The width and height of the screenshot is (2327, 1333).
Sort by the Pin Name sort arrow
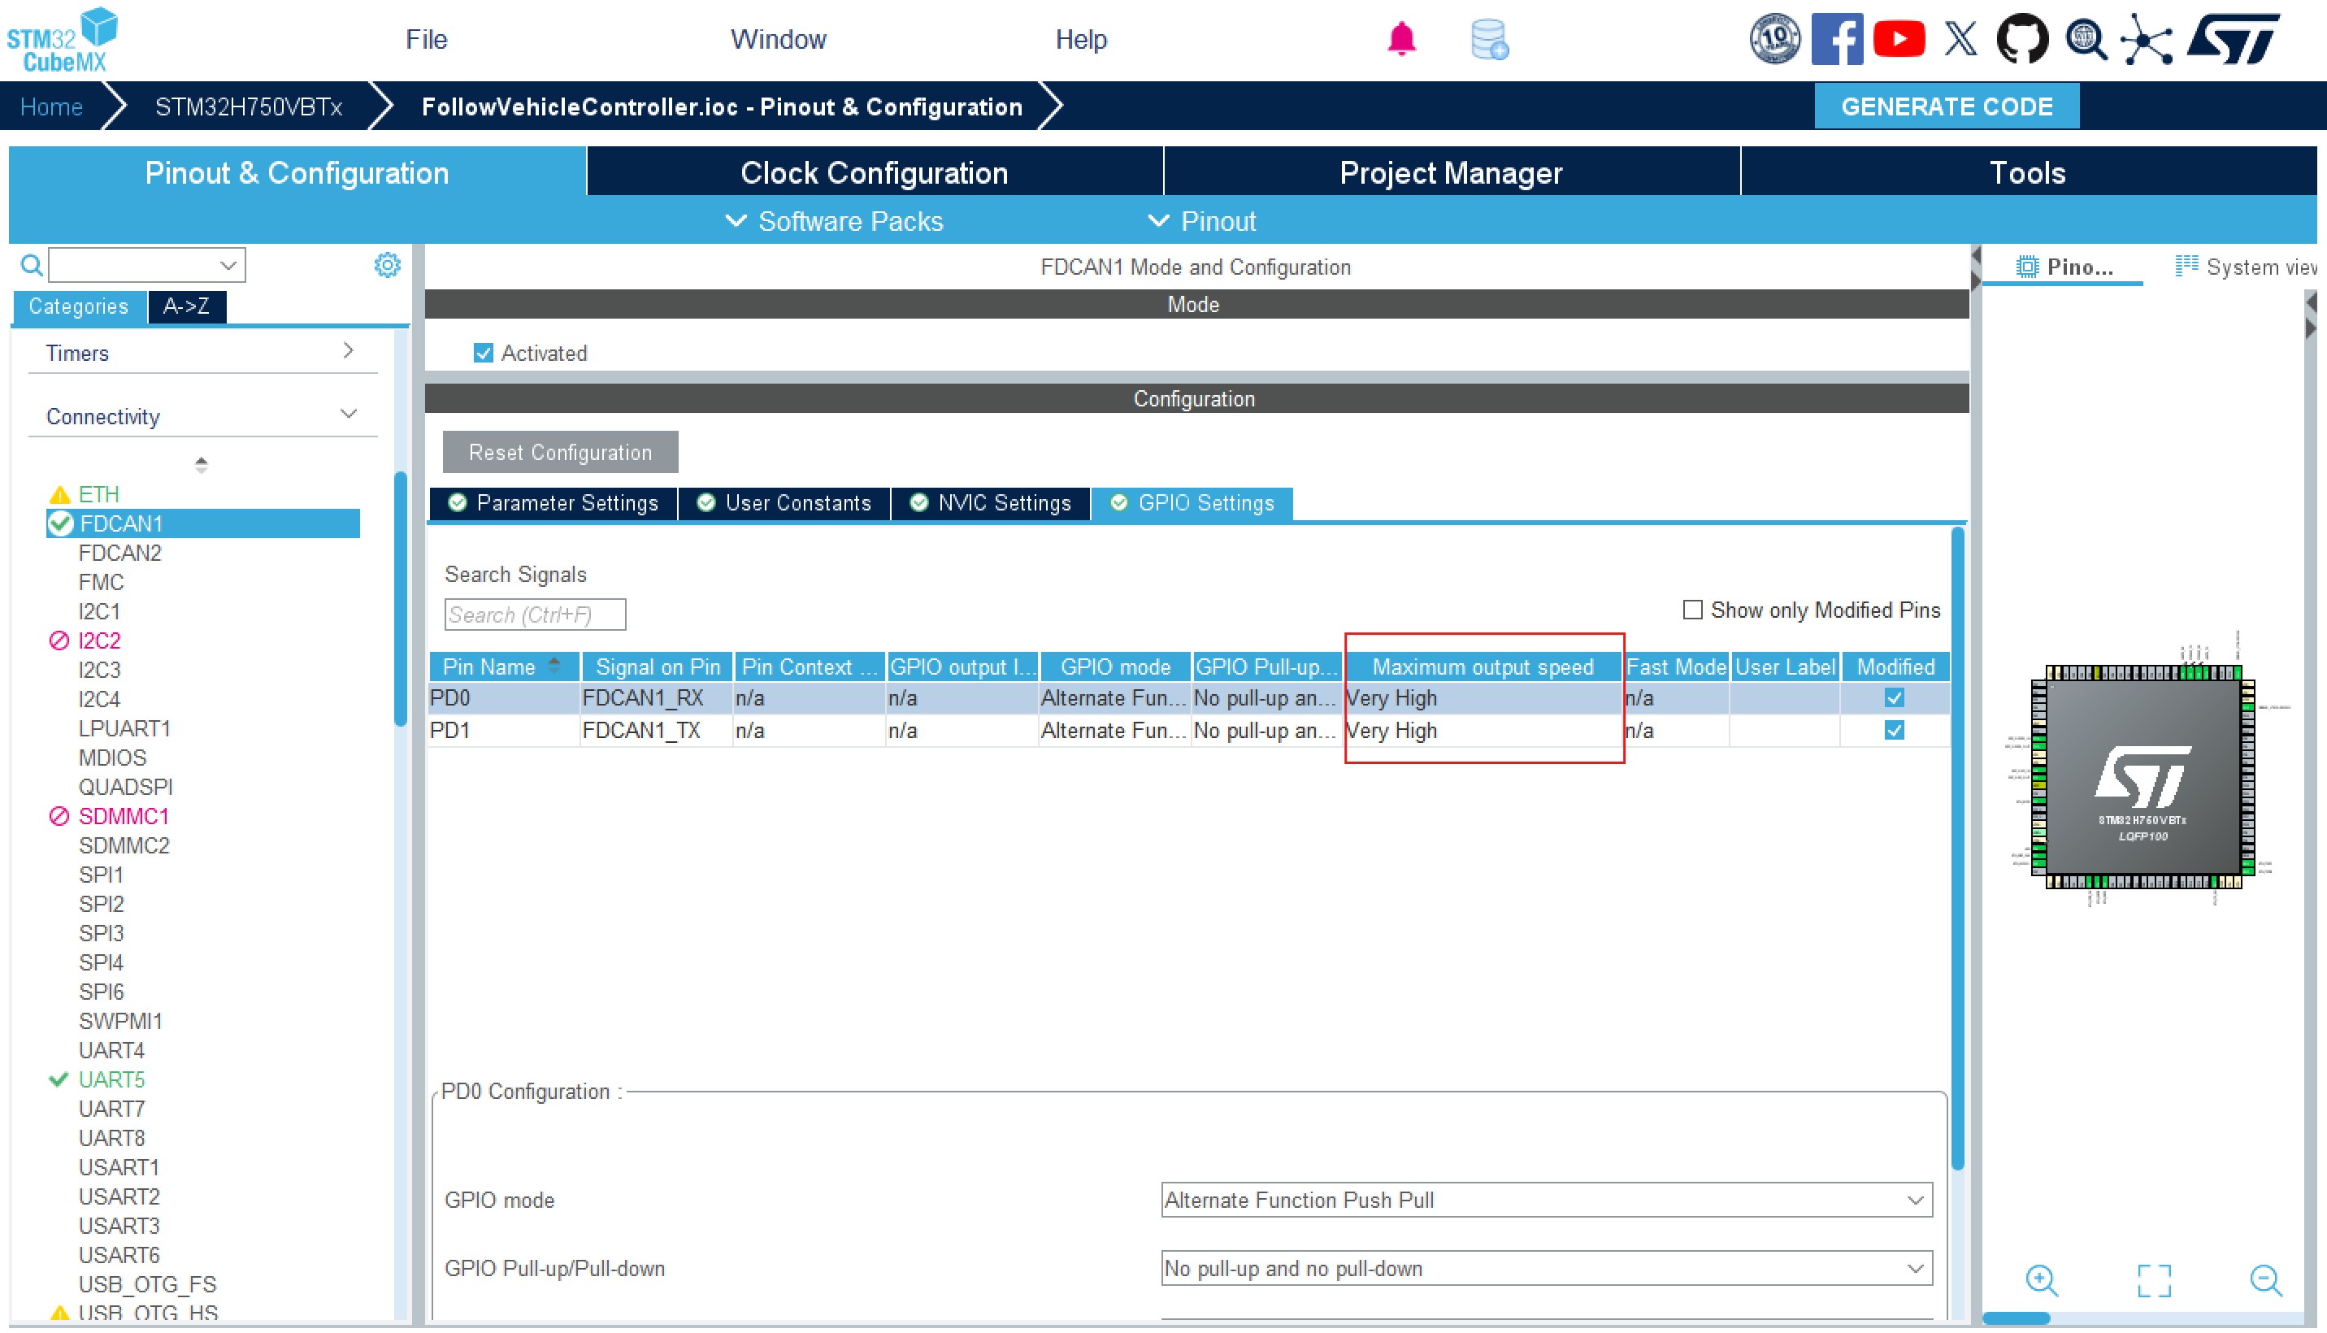553,666
